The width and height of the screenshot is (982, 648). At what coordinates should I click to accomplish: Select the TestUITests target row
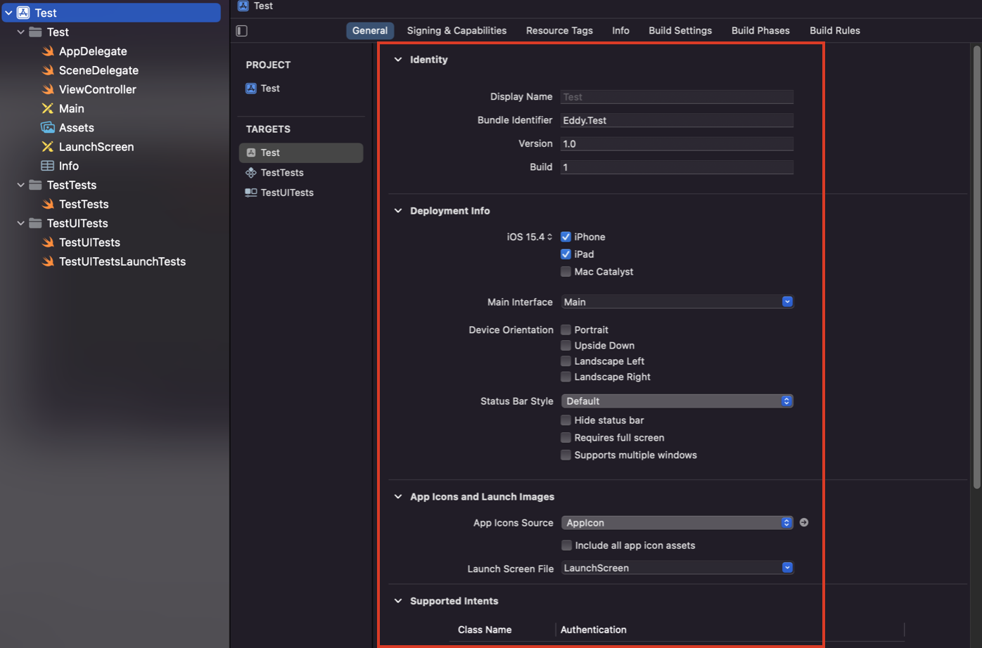(301, 192)
